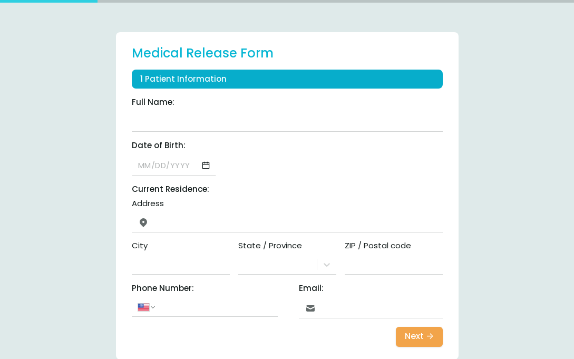Expand the State / Province dropdown chevron
574x359 pixels.
click(327, 265)
